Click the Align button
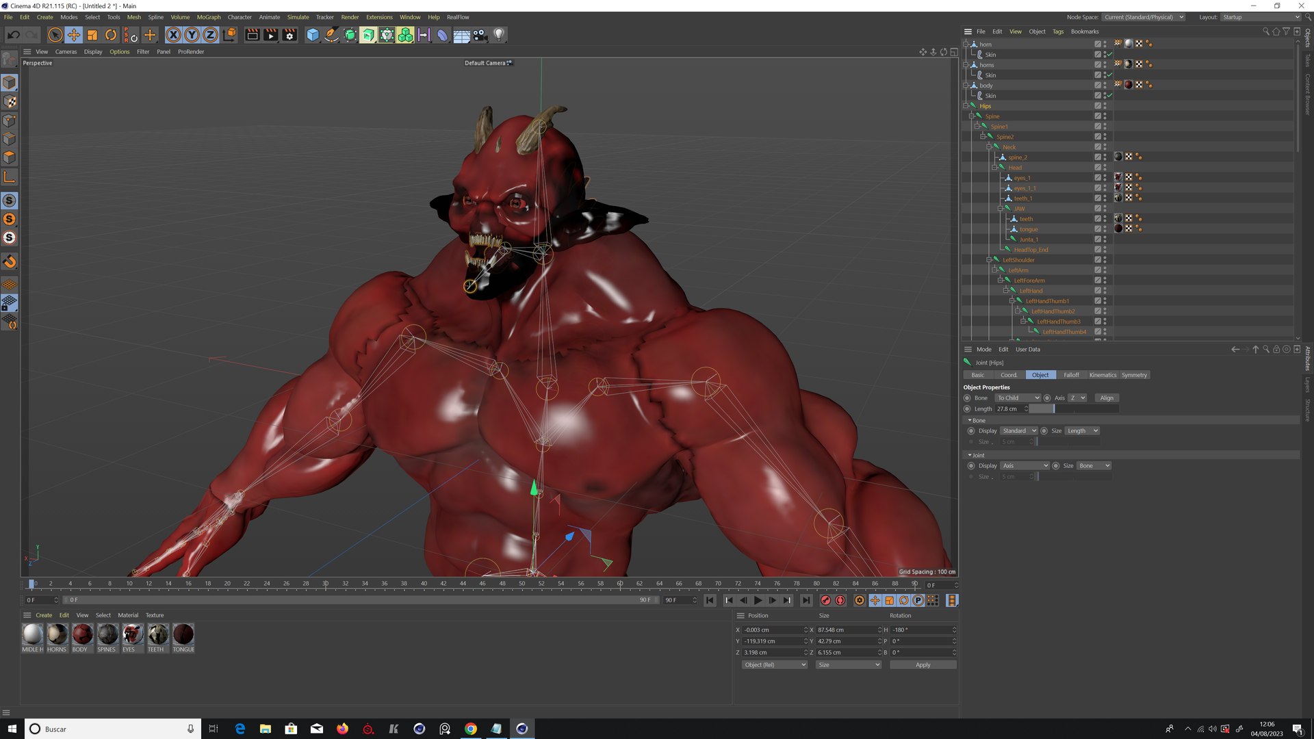 pyautogui.click(x=1107, y=398)
